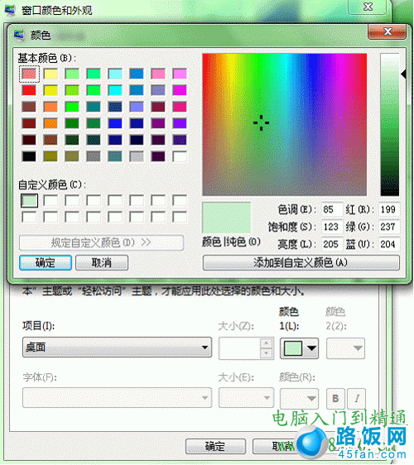The height and width of the screenshot is (465, 414).
Task: Click the 色调 value field showing 85
Action: (332, 209)
